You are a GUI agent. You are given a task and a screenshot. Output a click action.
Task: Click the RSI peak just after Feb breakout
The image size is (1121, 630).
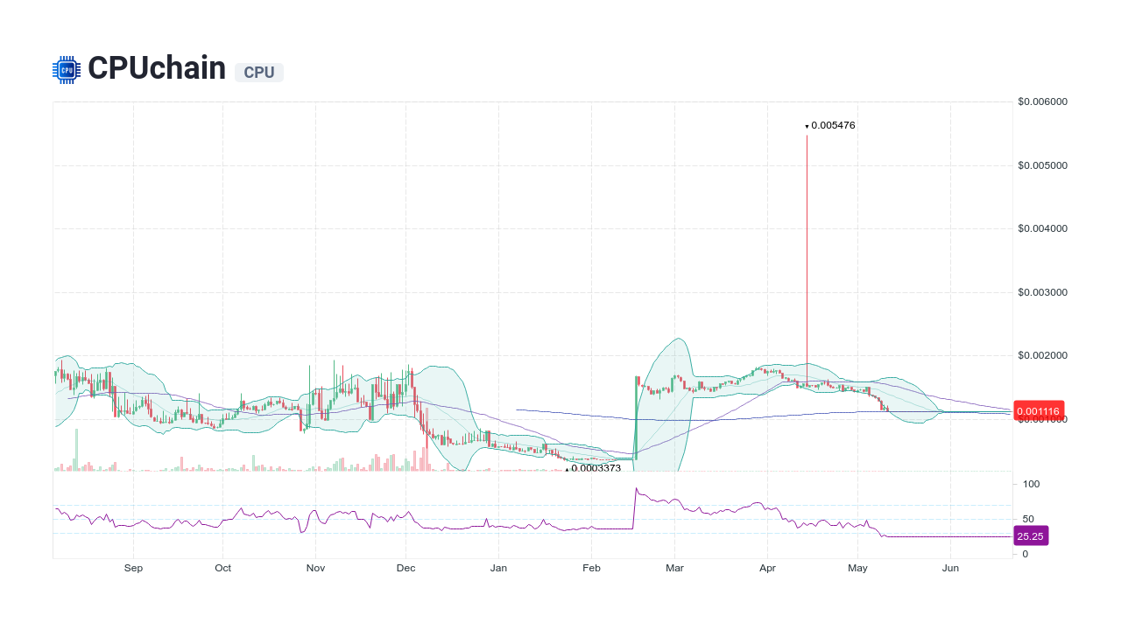click(x=637, y=487)
